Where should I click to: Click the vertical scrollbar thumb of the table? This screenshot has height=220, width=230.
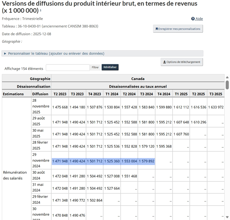coord(227,85)
